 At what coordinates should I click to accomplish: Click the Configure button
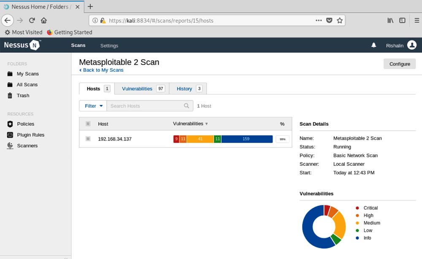pos(399,64)
